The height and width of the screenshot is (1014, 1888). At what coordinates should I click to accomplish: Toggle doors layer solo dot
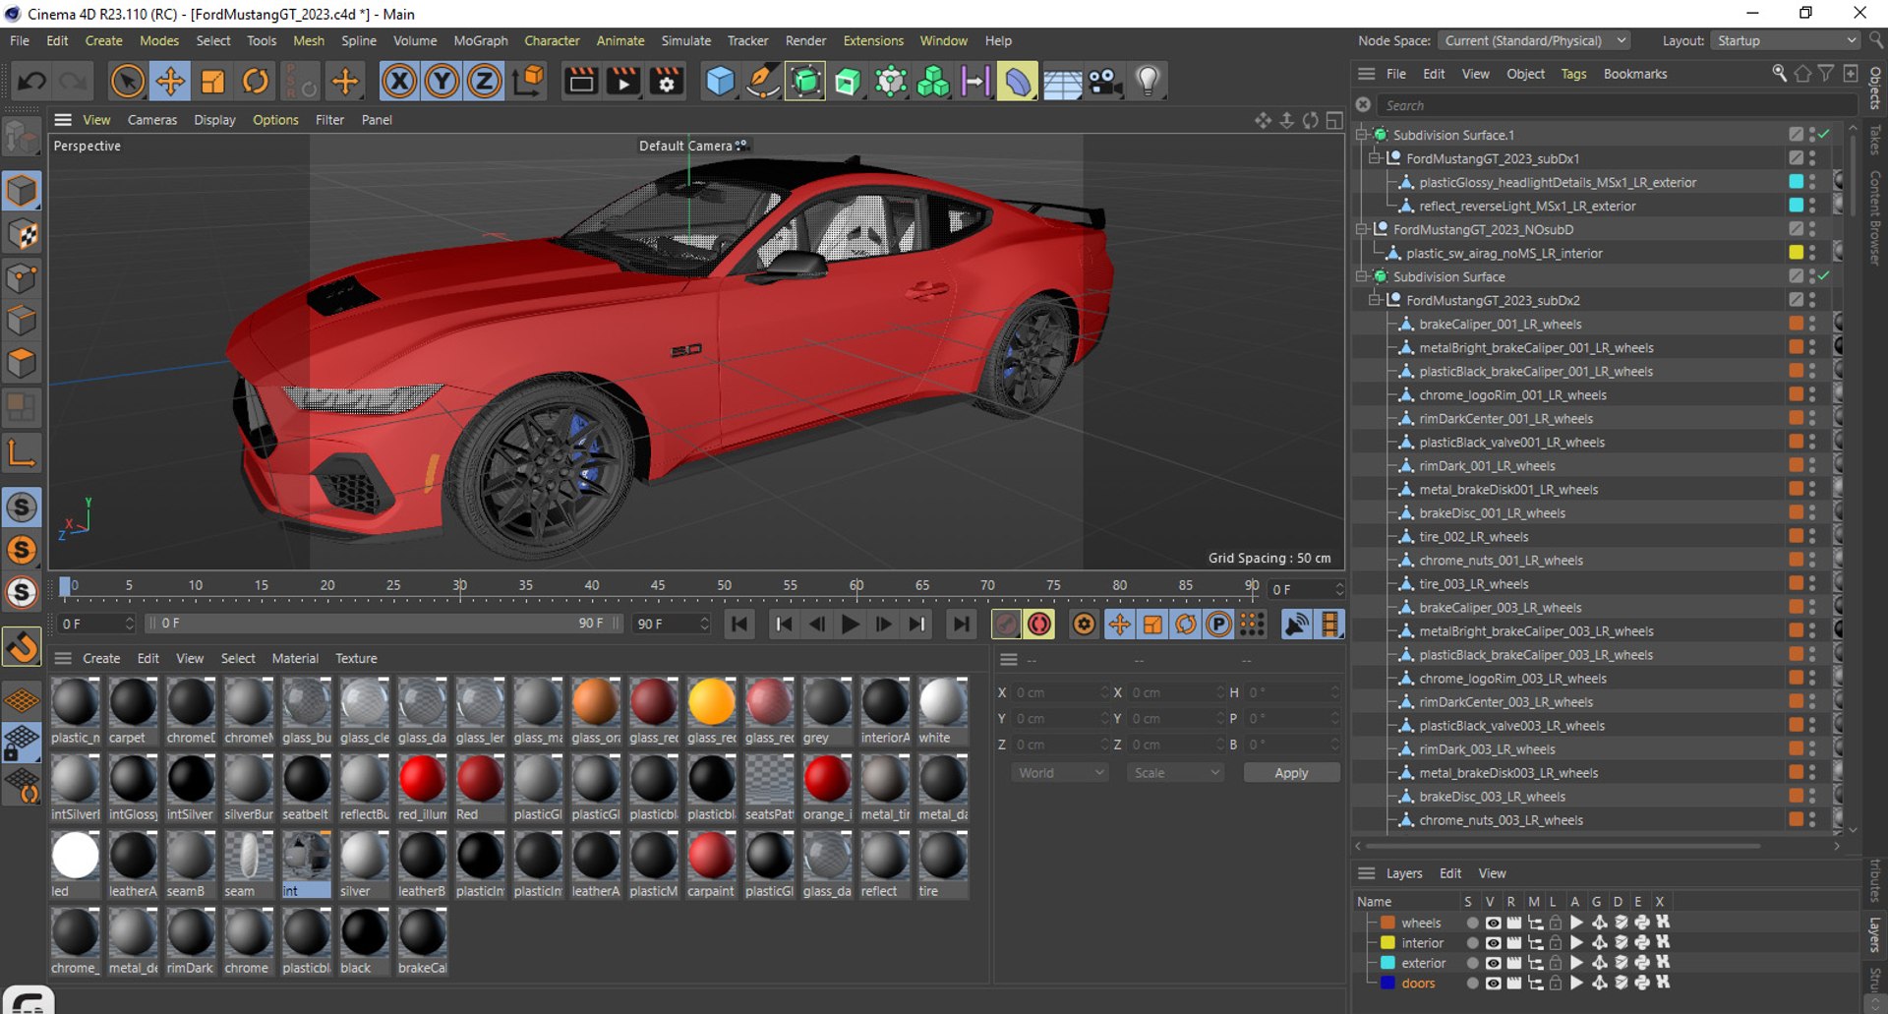[1471, 983]
